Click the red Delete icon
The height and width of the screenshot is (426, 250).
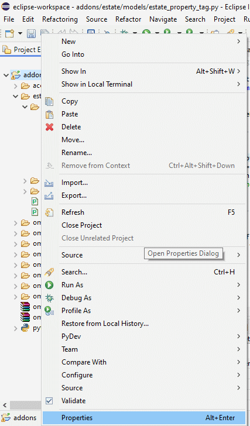49,127
